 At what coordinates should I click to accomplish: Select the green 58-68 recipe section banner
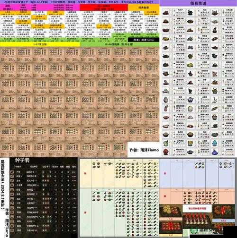coord(119,44)
